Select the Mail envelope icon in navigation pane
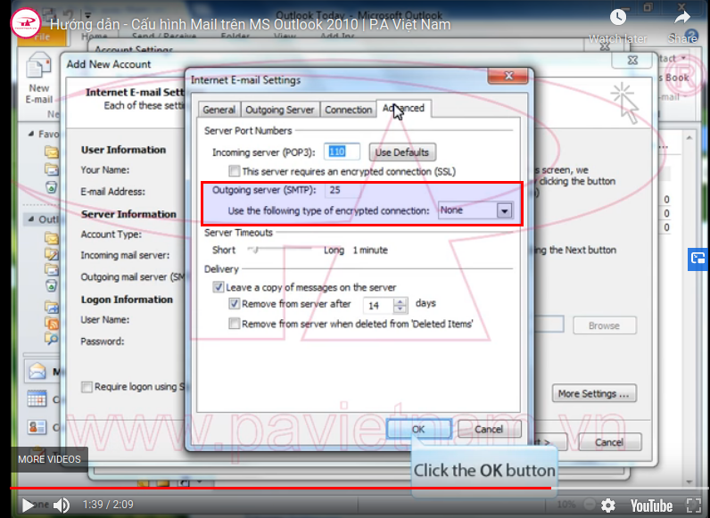 pos(37,371)
